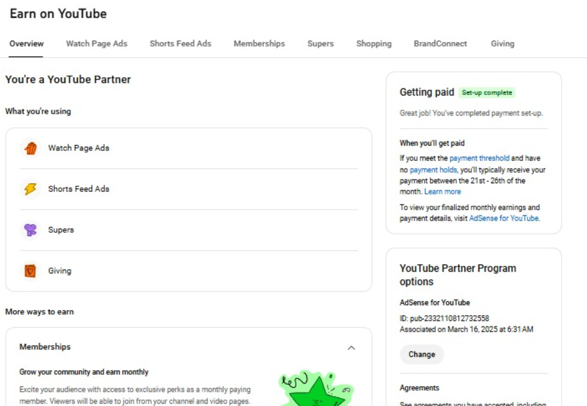The height and width of the screenshot is (406, 587).
Task: Click the 'Earn on YouTube' page title
Action: pyautogui.click(x=58, y=14)
